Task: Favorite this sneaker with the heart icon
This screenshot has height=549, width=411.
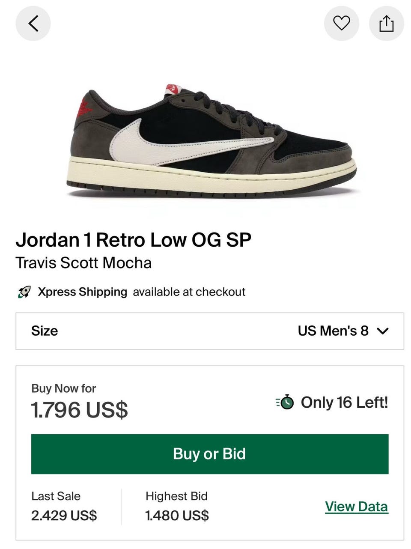Action: [x=342, y=23]
